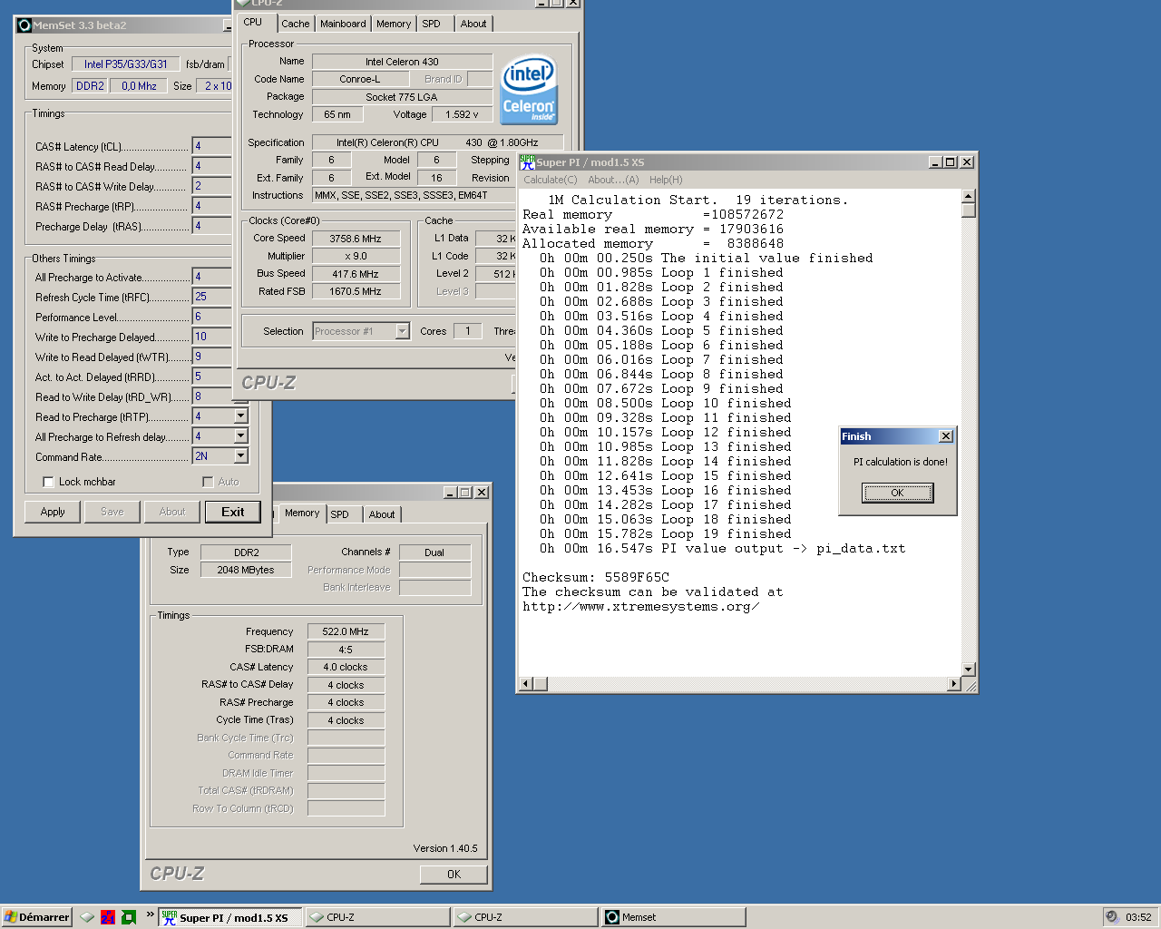Launch the green chip quick launch icon
Screen dimensions: 1161x929
click(129, 917)
